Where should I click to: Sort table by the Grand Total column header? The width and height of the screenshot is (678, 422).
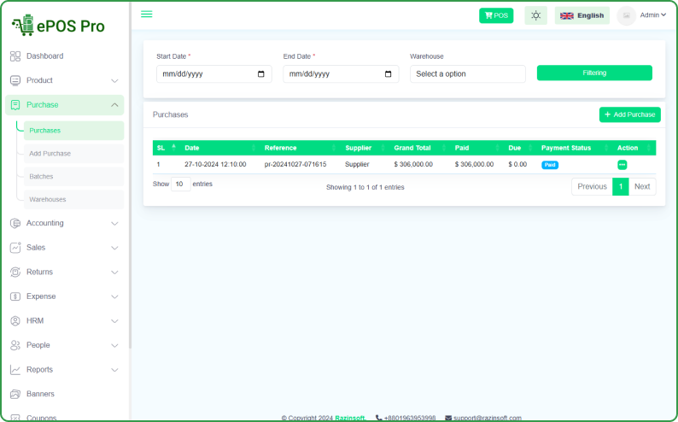coord(412,148)
